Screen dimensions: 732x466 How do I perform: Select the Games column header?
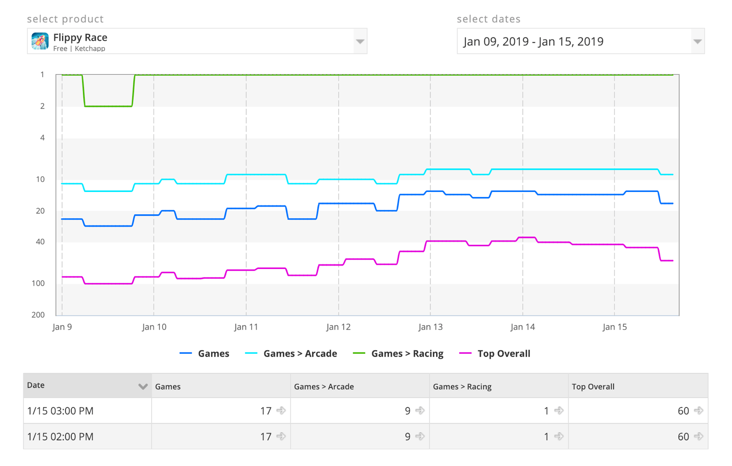click(x=168, y=386)
